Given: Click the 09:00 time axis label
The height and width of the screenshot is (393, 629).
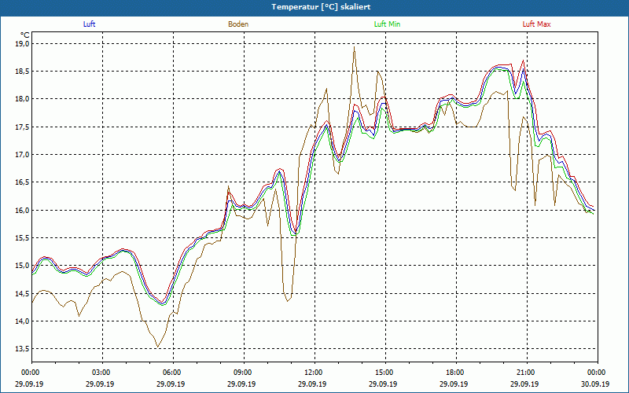Looking at the screenshot, I should 244,373.
